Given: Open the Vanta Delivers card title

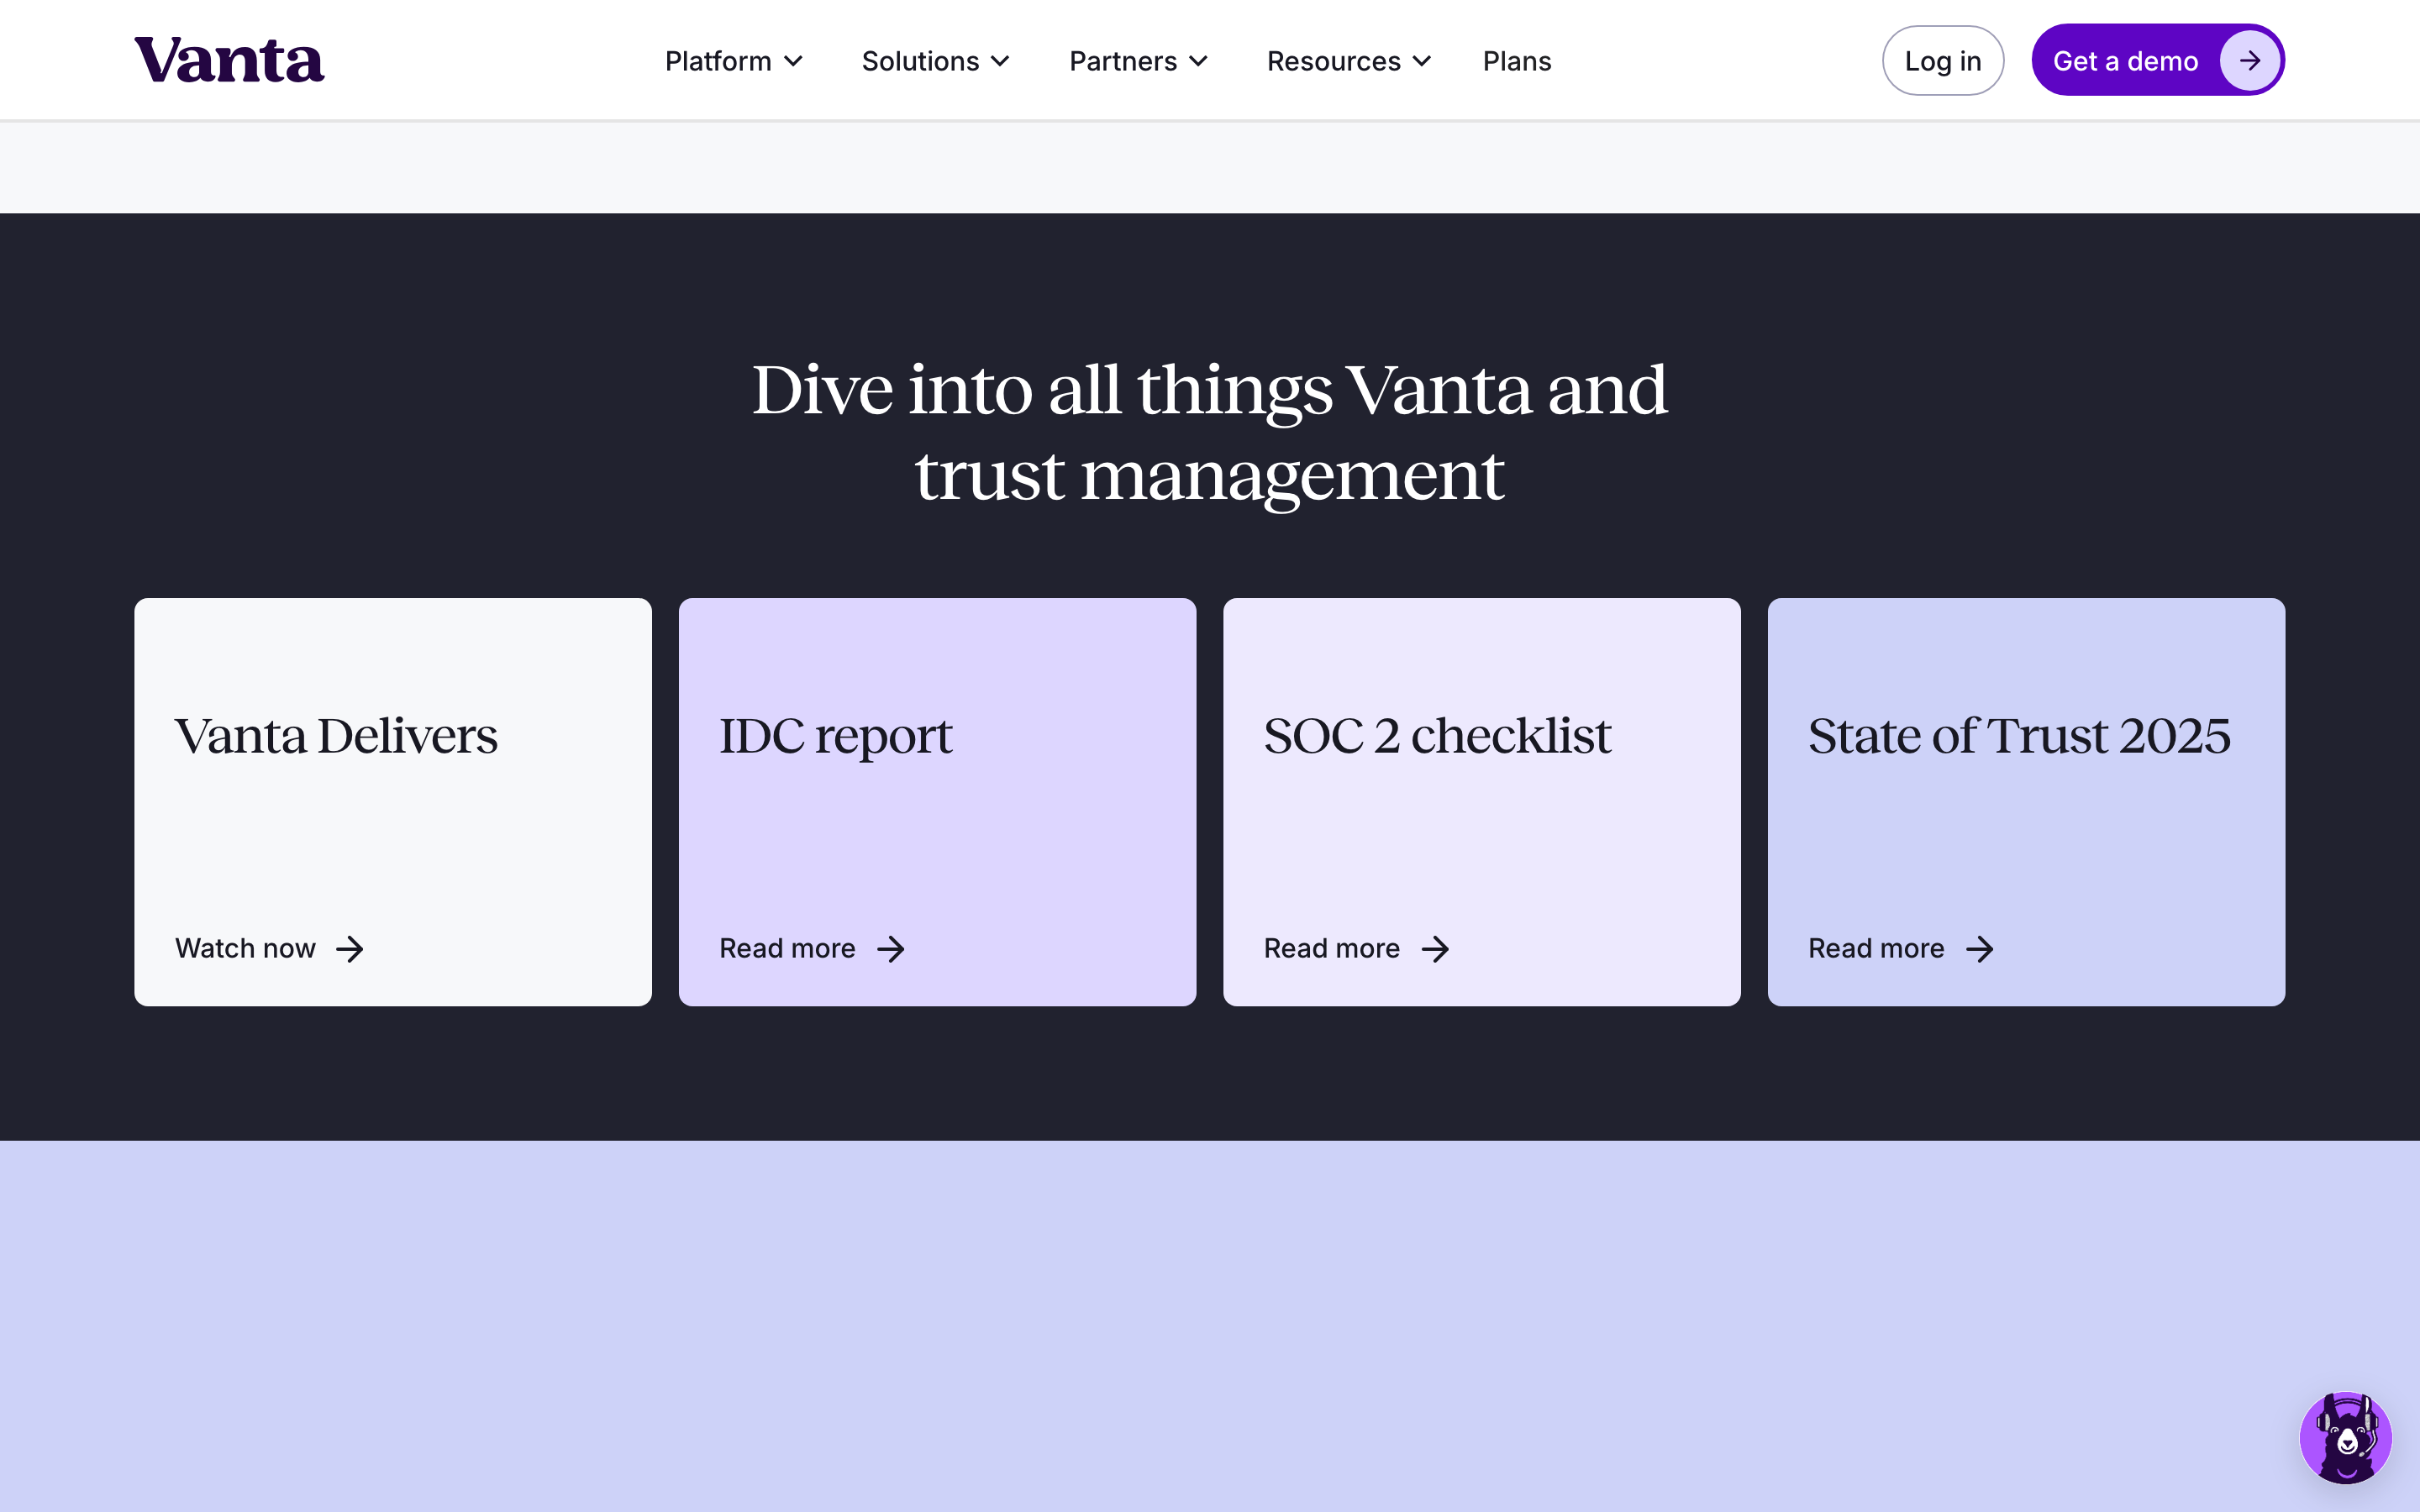Looking at the screenshot, I should click(336, 736).
